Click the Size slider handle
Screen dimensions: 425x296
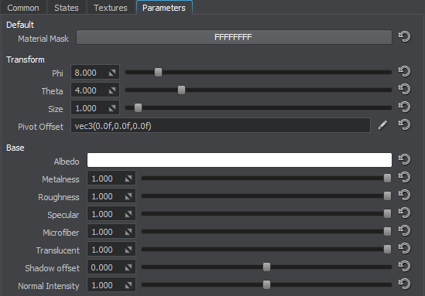pyautogui.click(x=138, y=107)
